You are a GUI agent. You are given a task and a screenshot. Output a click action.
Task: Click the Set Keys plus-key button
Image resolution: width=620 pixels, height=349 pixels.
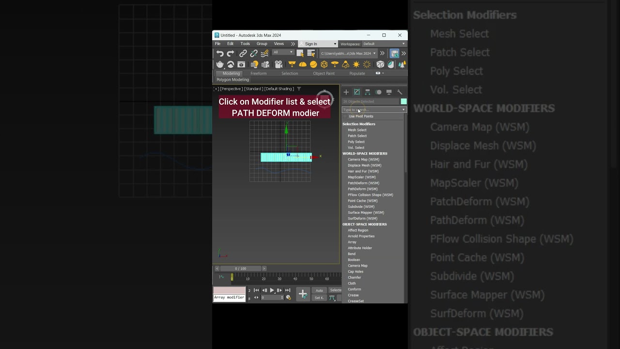[303, 294]
